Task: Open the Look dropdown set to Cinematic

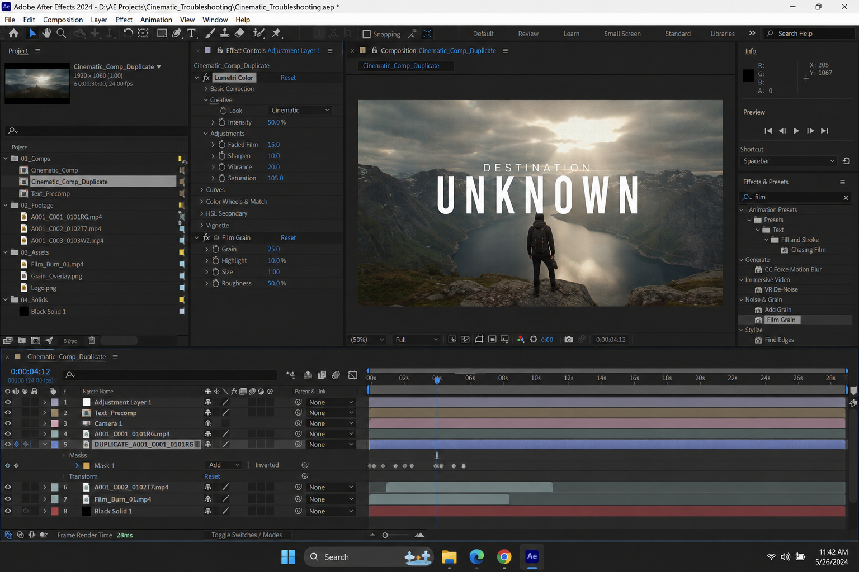Action: [x=300, y=111]
